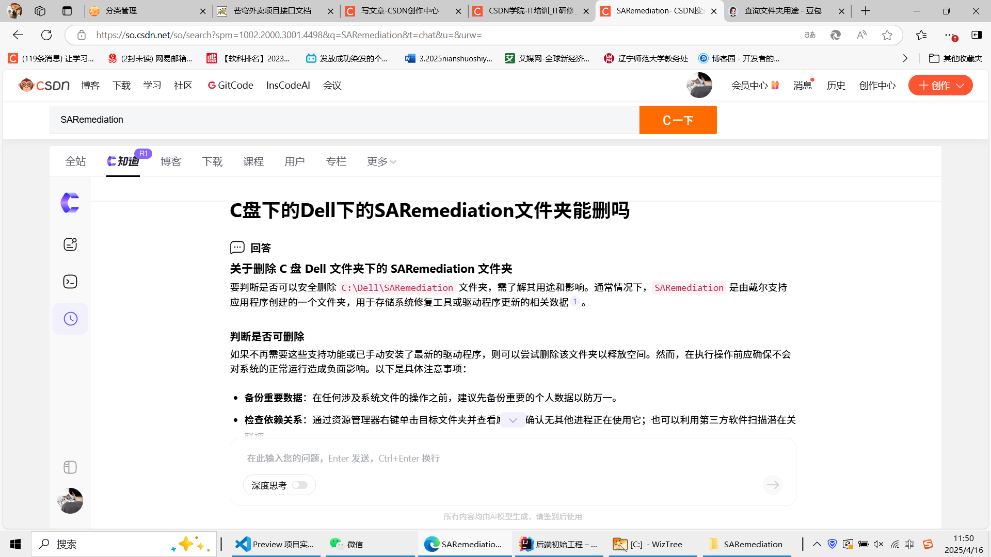The height and width of the screenshot is (557, 991).
Task: Toggle the 深度思考 switch
Action: pos(300,485)
